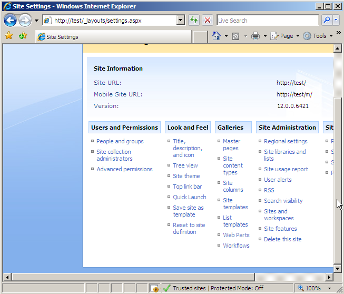The width and height of the screenshot is (344, 294).
Task: Click the Refresh page icon
Action: point(194,21)
